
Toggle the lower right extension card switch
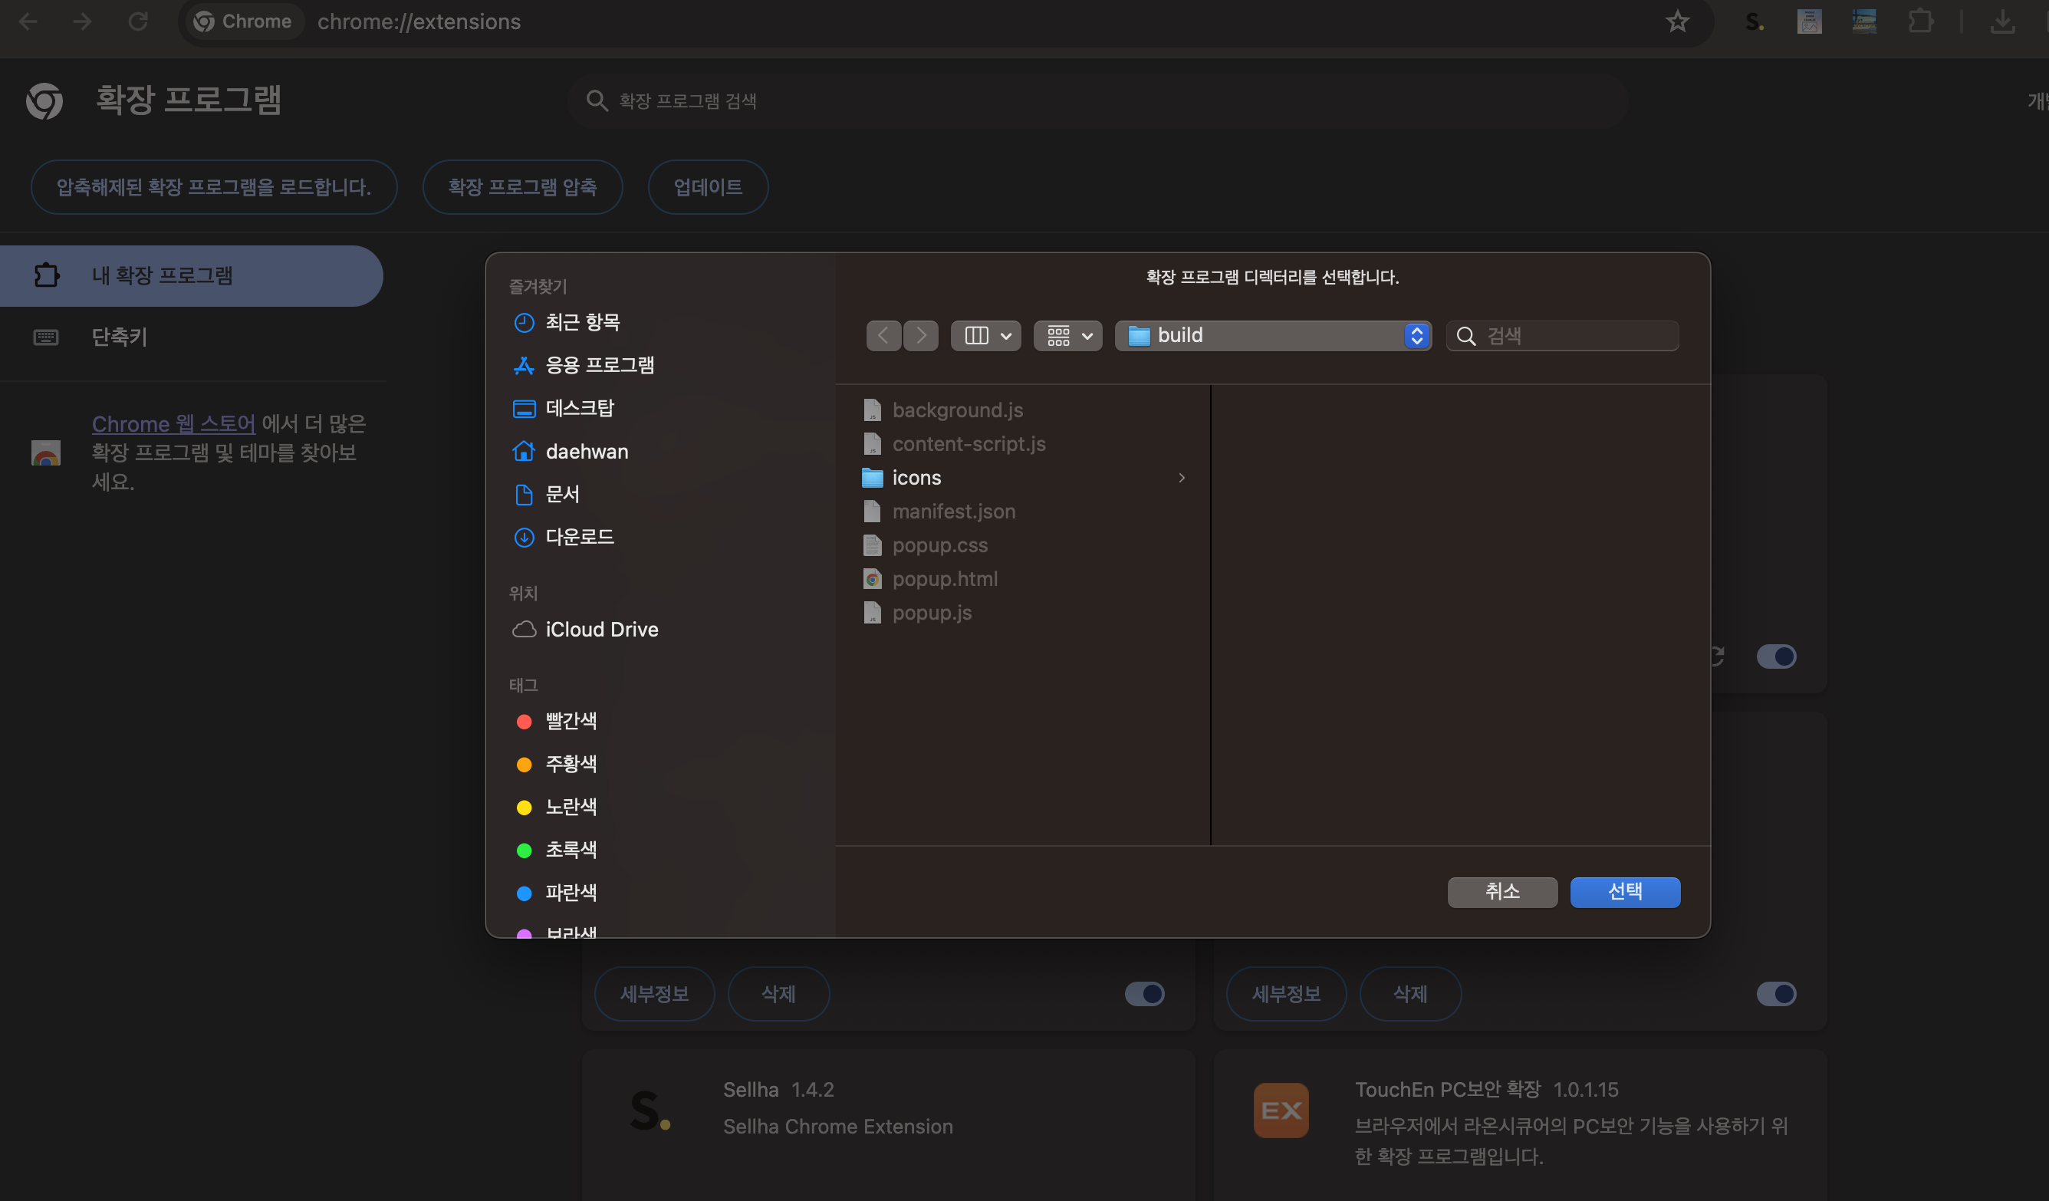coord(1775,994)
